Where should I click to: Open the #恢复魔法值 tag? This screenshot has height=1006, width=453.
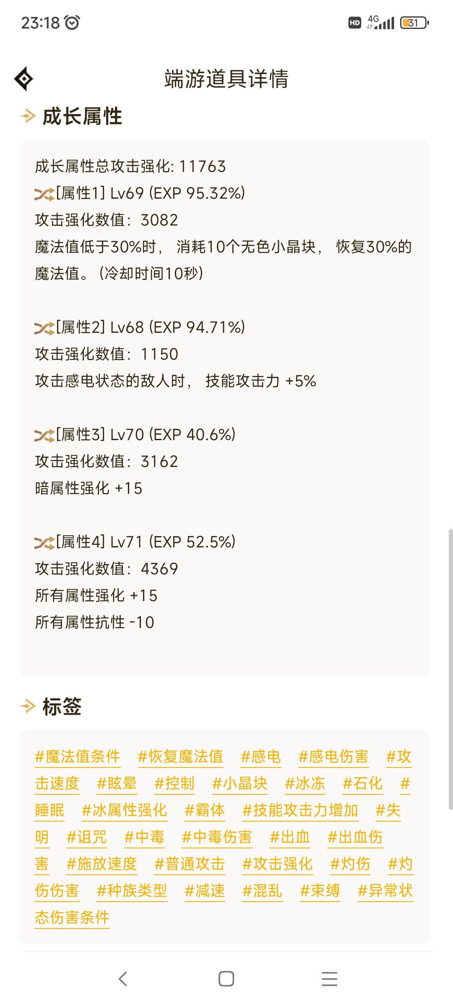180,757
